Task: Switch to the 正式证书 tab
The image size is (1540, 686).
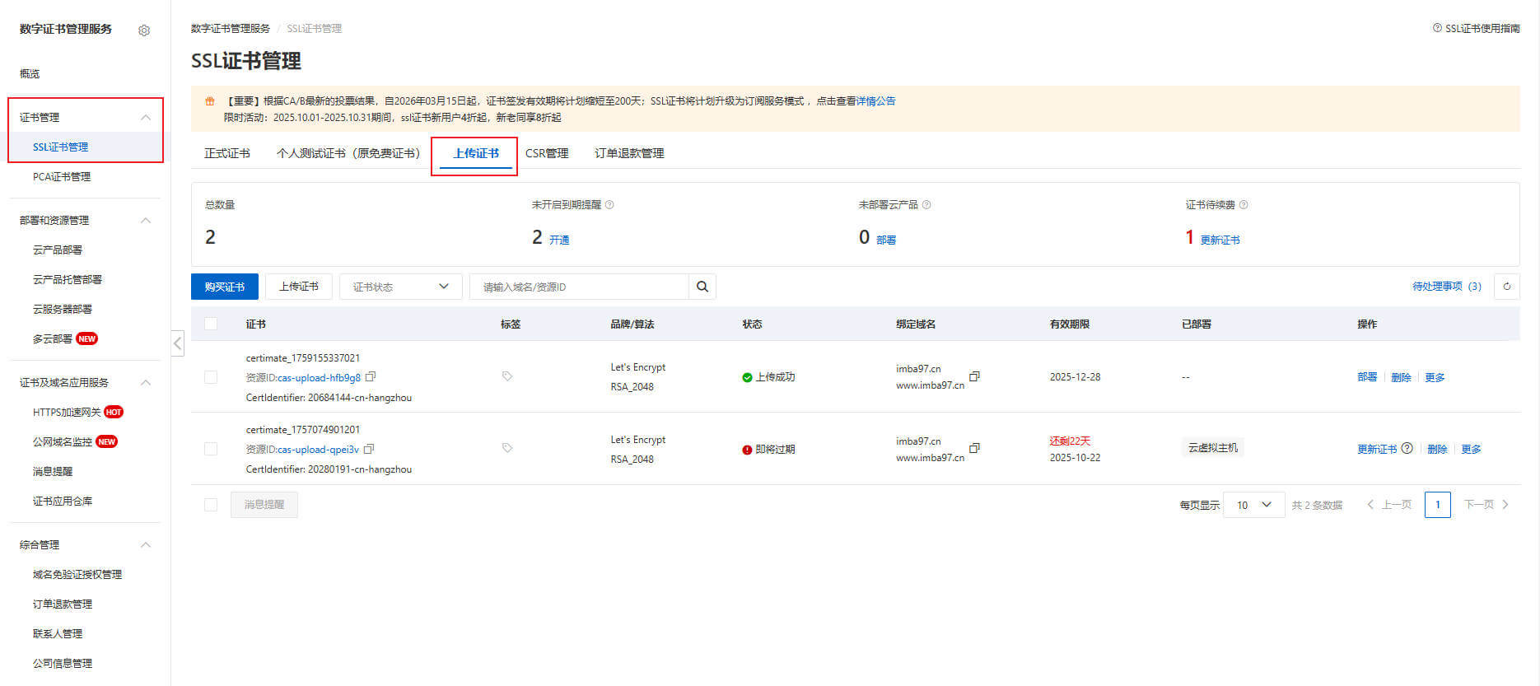Action: [227, 153]
